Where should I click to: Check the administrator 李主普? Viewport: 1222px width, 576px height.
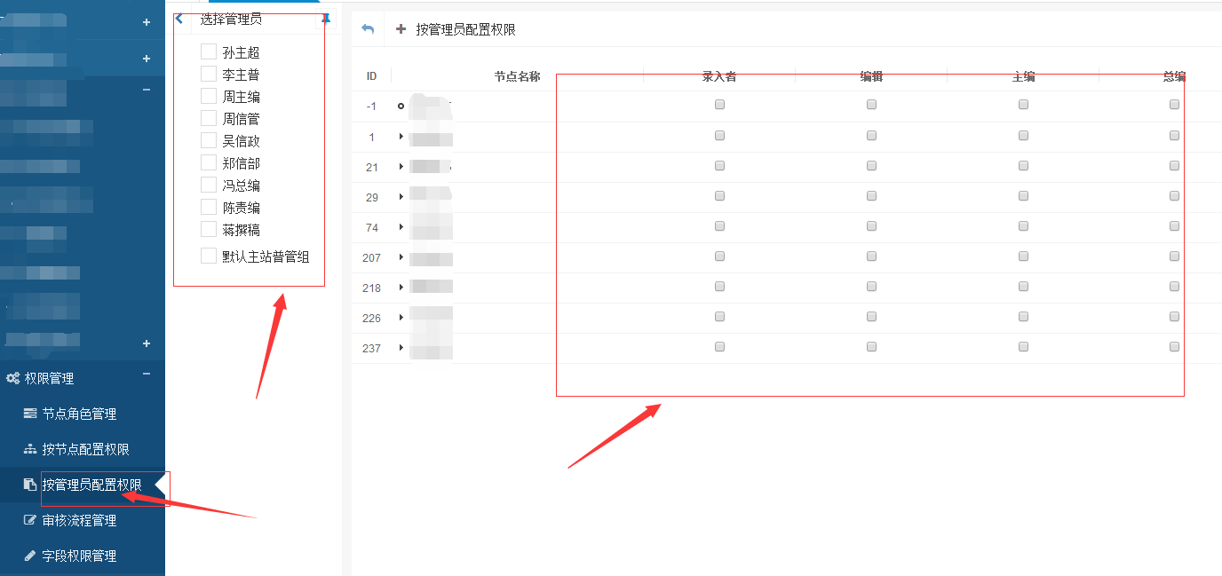coord(209,74)
